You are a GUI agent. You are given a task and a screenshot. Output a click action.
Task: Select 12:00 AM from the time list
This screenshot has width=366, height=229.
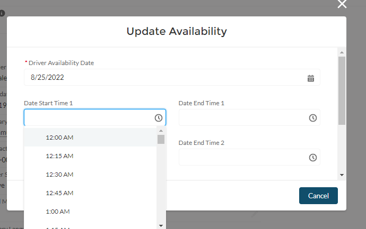coord(59,138)
